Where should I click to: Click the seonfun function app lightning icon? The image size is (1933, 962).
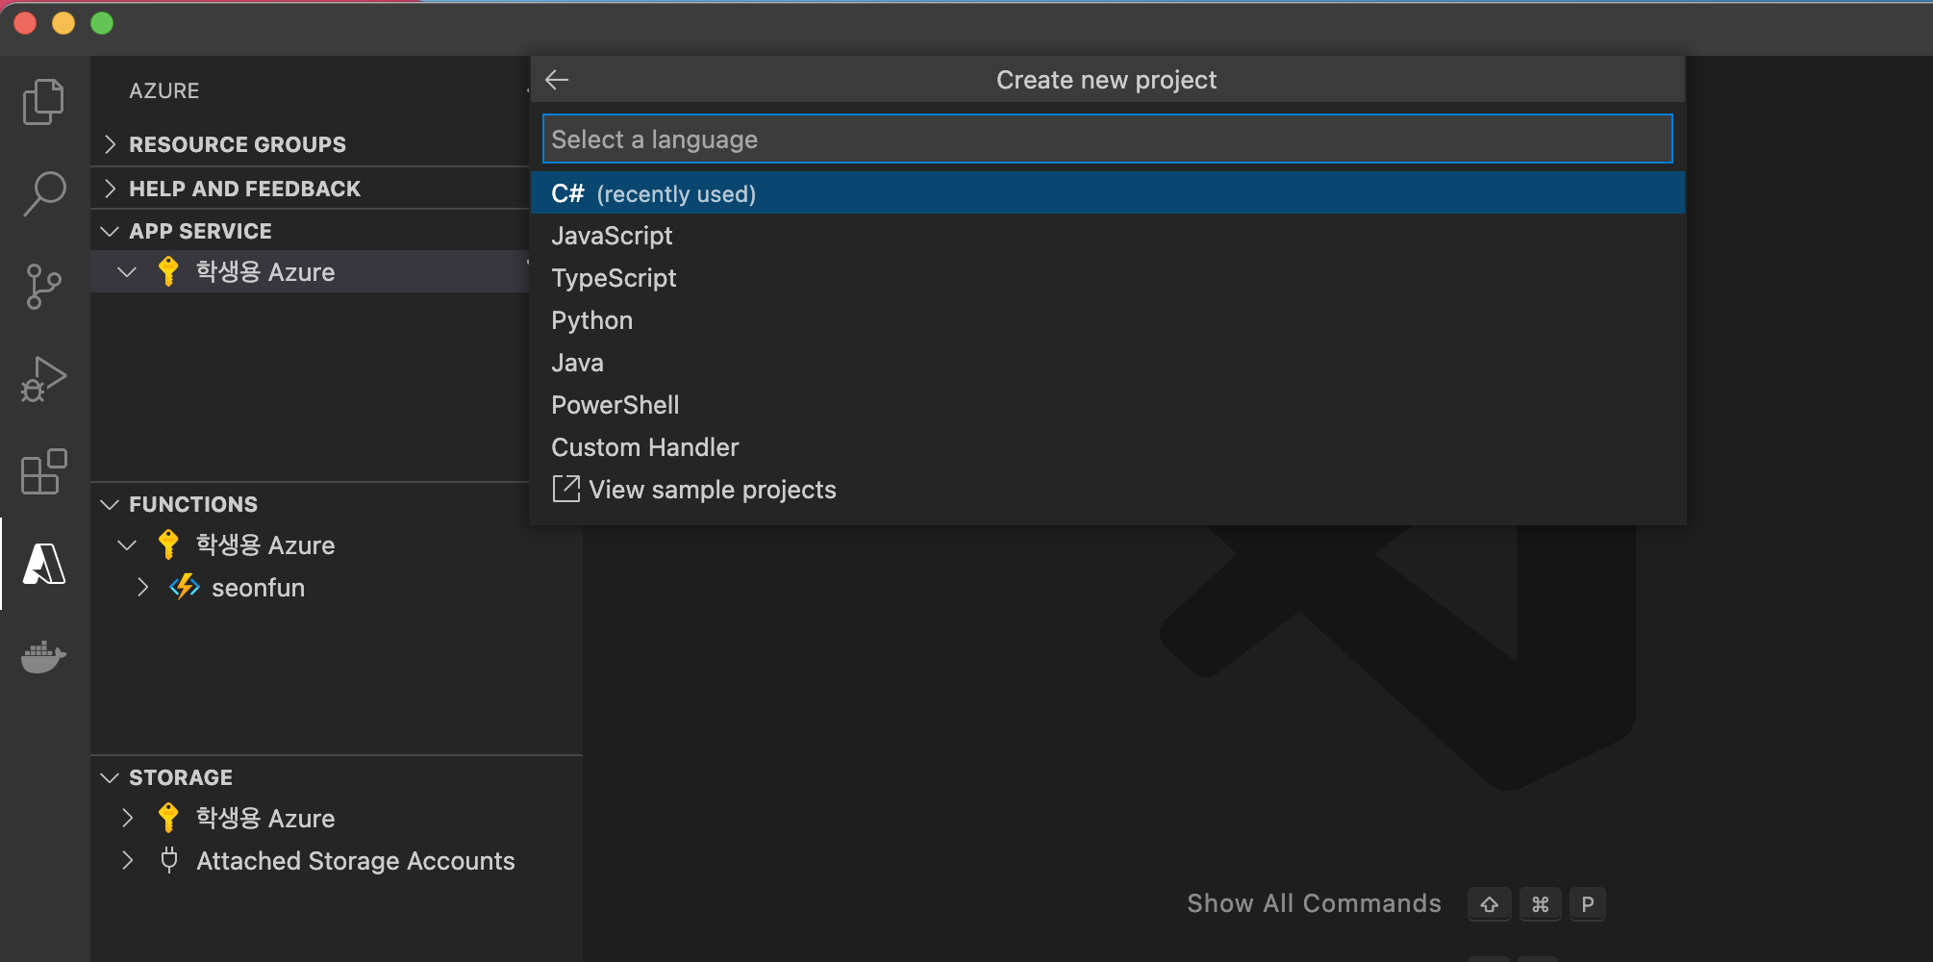[184, 587]
